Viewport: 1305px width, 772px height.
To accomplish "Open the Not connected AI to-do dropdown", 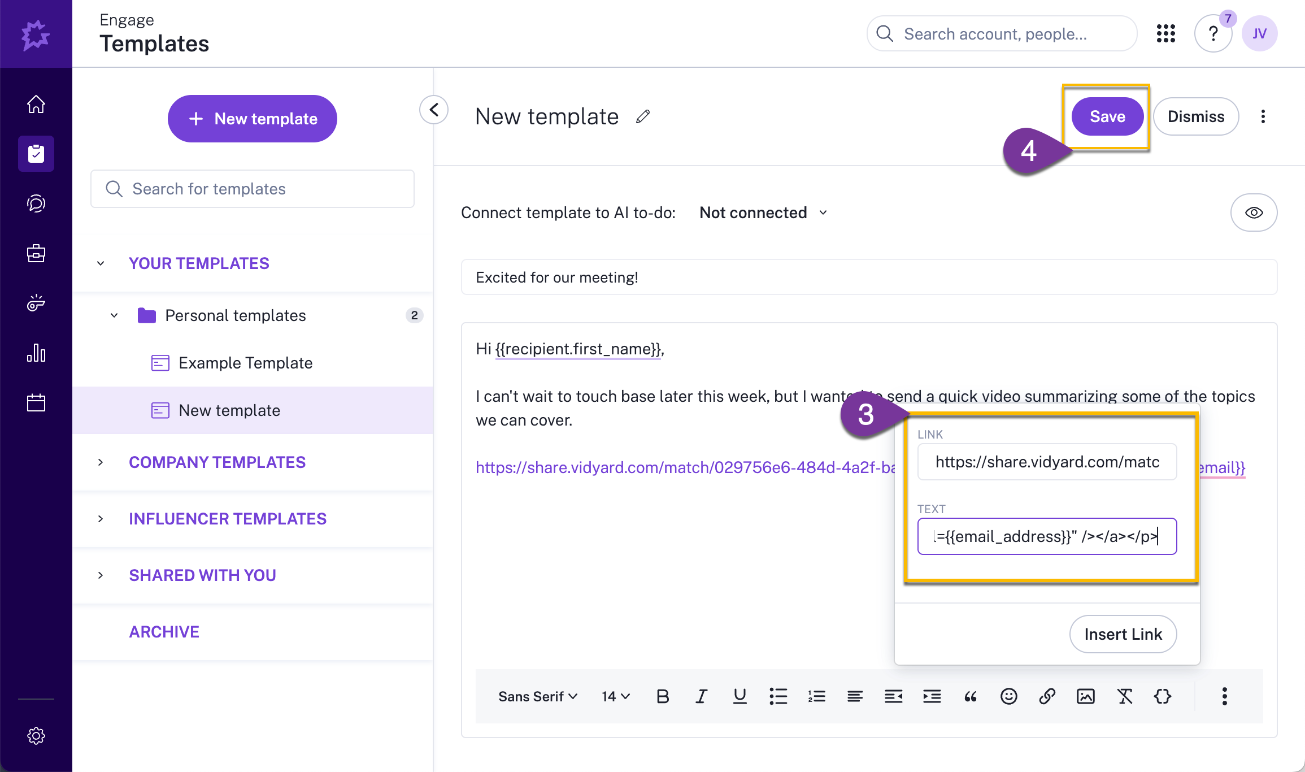I will click(762, 212).
